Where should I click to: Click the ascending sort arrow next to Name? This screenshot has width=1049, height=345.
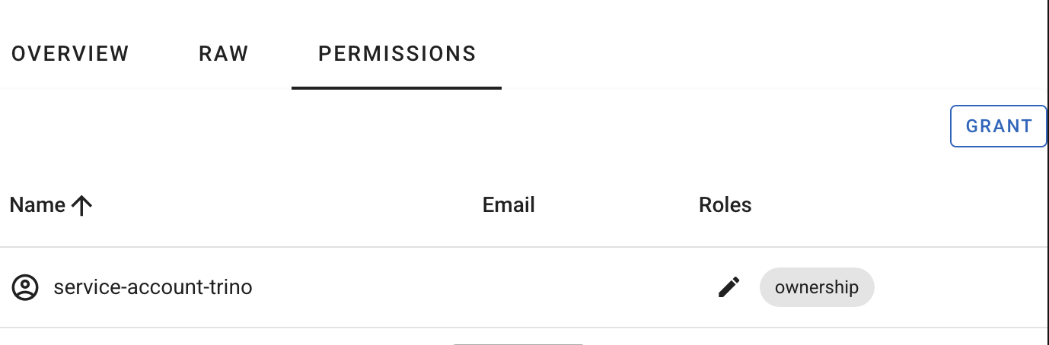[x=81, y=205]
